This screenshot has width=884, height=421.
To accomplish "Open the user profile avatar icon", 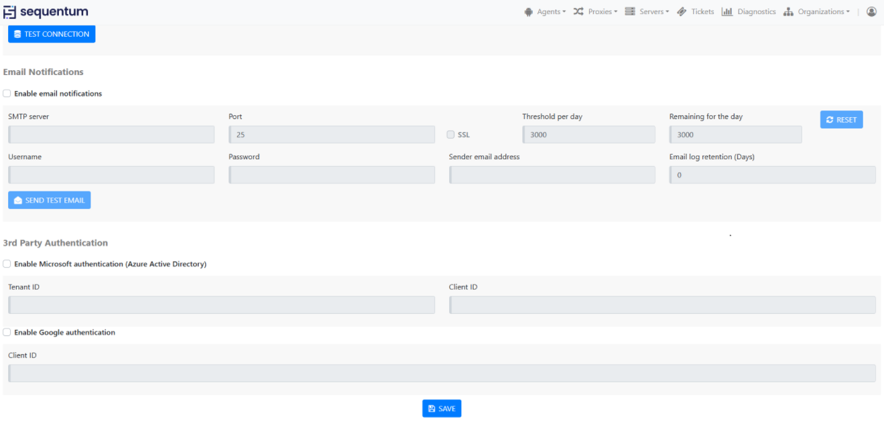I will click(x=871, y=12).
